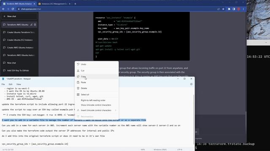Click the 'update the terraform script' line in Notepad
Image resolution: width=270 pixels, height=151 pixels.
pyautogui.click(x=38, y=104)
